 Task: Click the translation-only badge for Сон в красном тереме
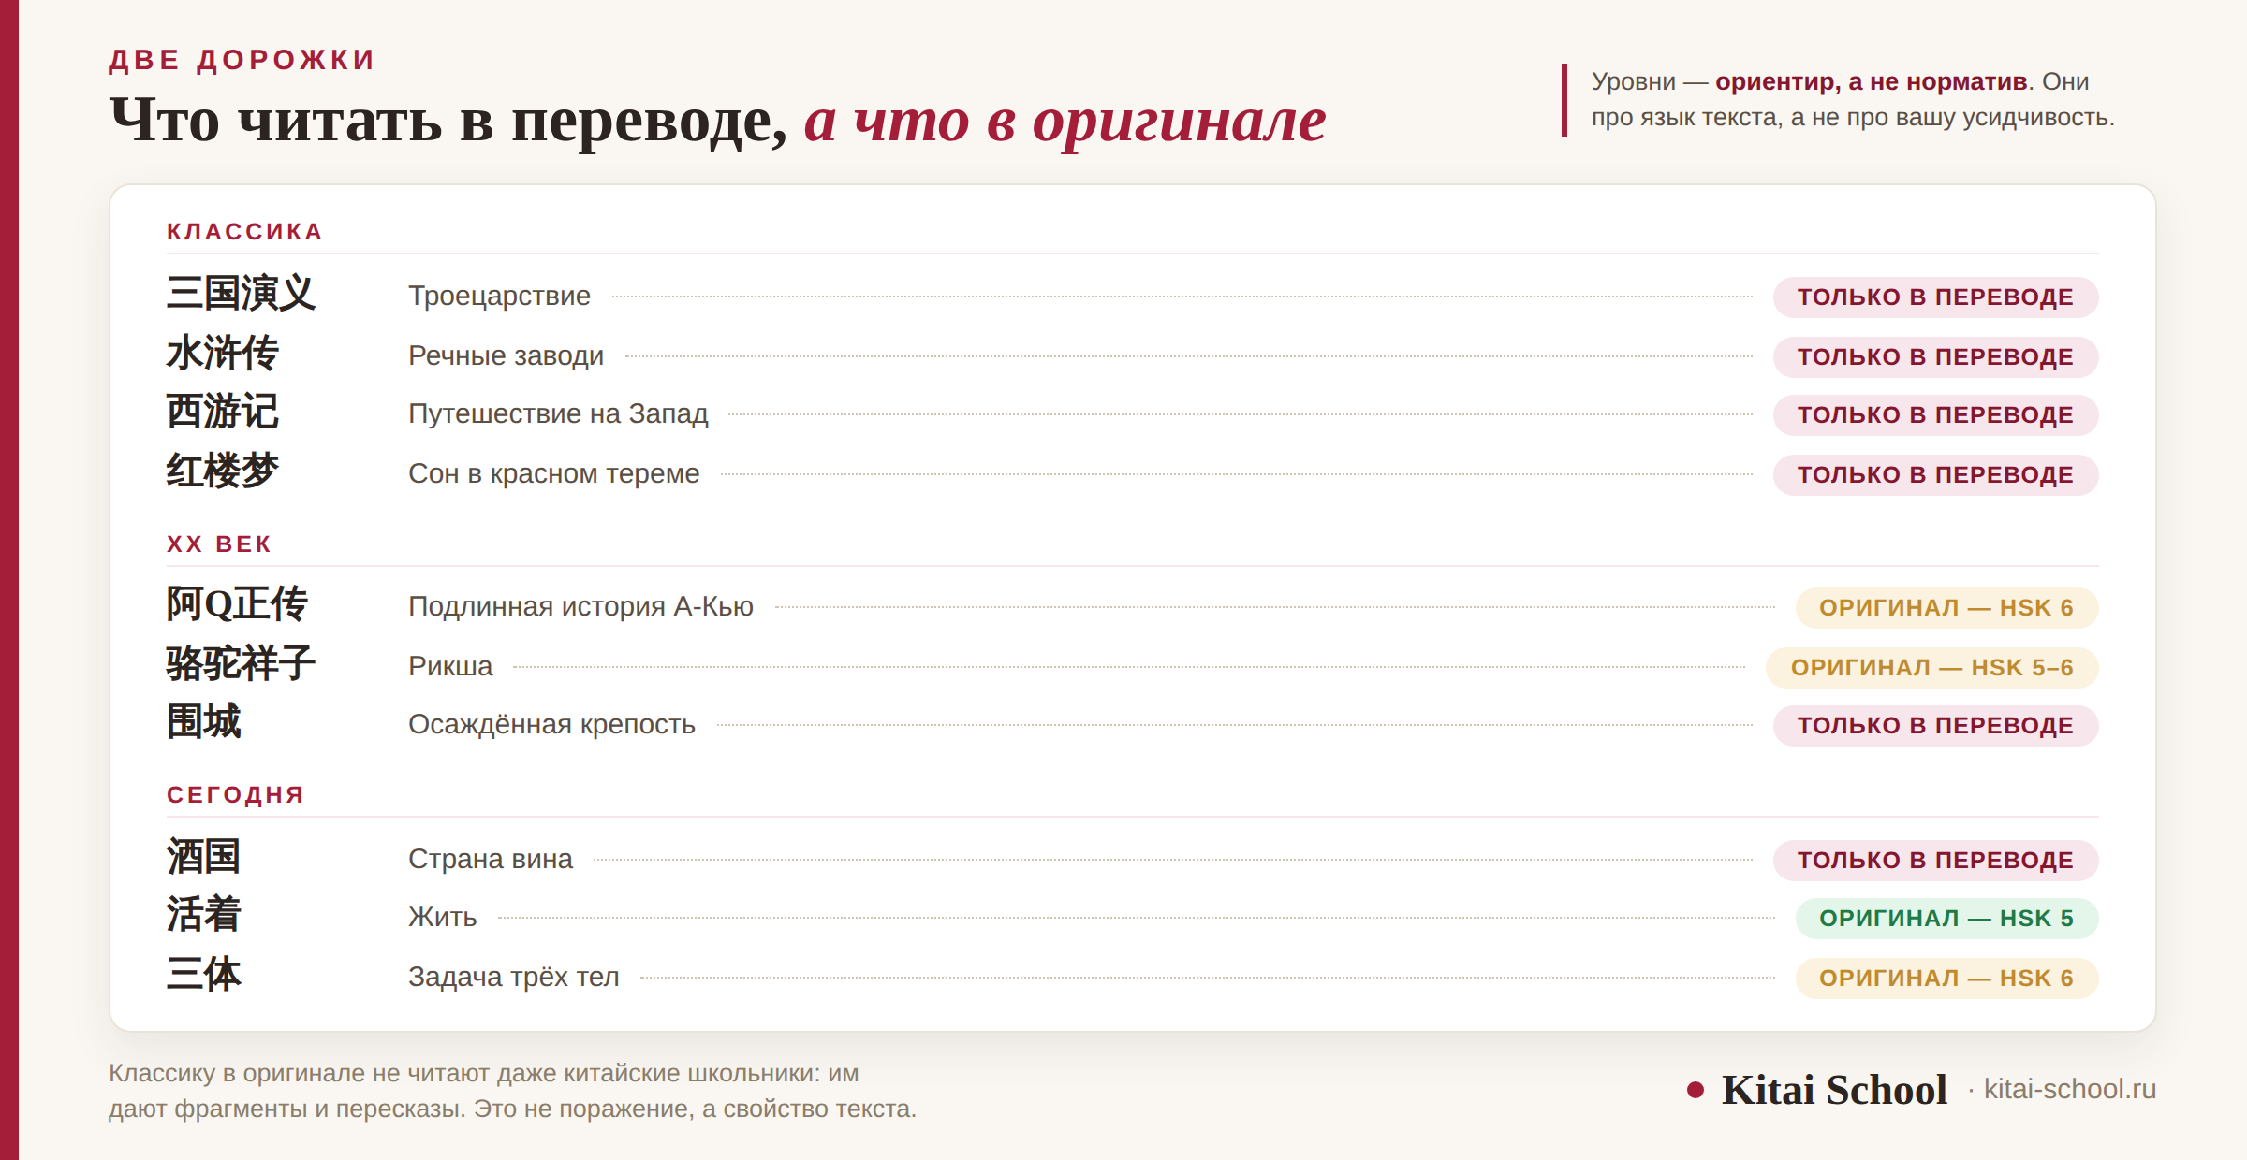click(1935, 475)
